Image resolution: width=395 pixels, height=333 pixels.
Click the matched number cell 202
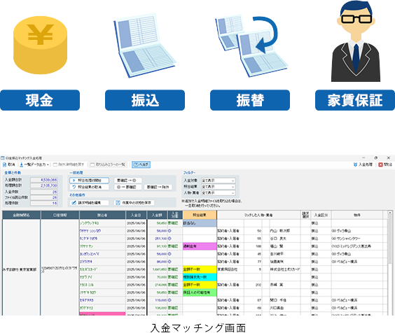(x=253, y=285)
